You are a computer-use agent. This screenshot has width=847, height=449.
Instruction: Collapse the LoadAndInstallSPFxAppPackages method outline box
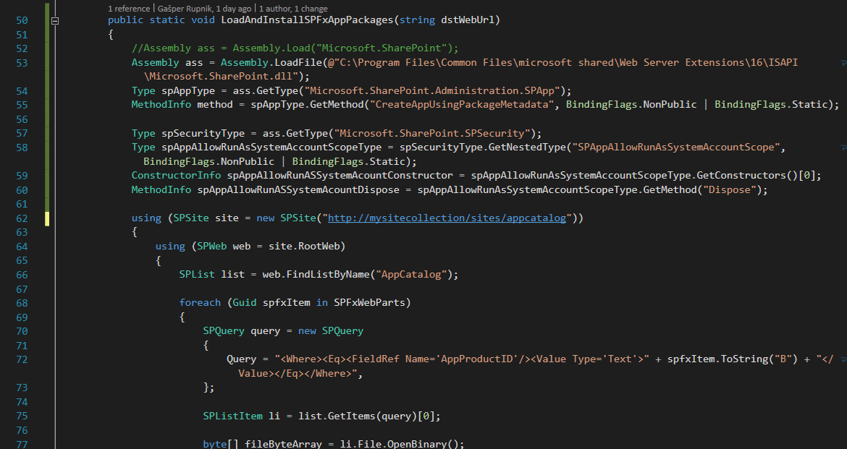pos(55,21)
